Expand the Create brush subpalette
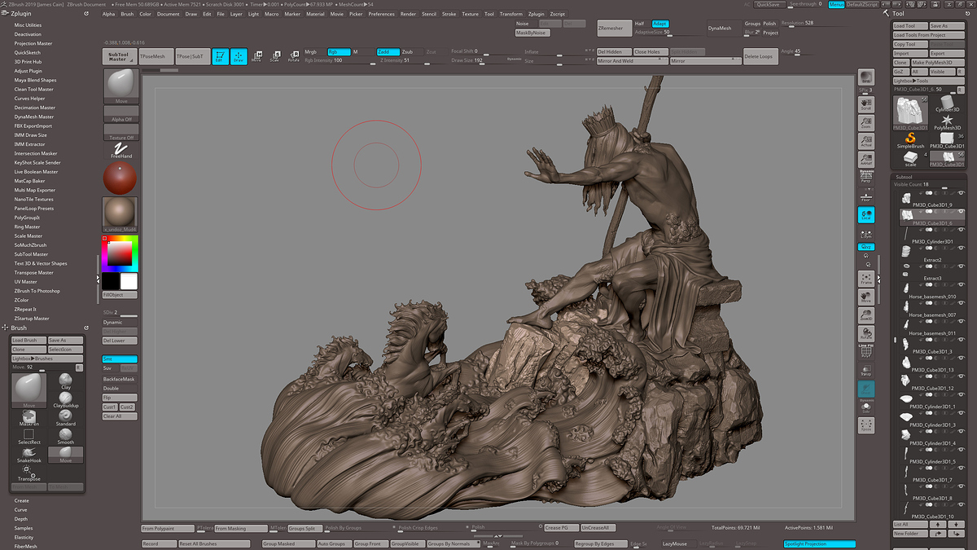977x550 pixels. pos(21,500)
